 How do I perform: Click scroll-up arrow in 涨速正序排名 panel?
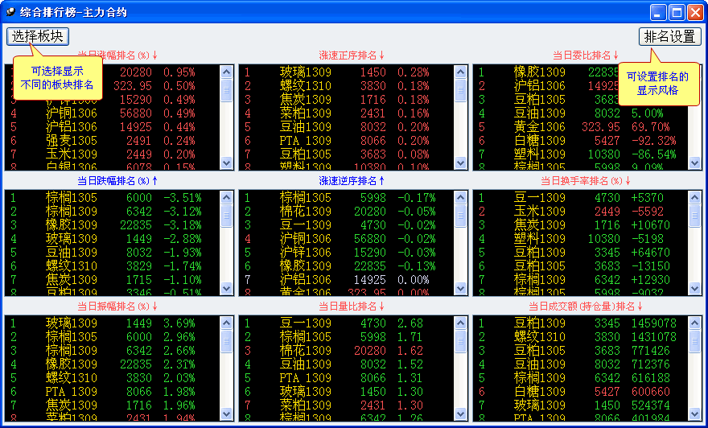pyautogui.click(x=461, y=72)
